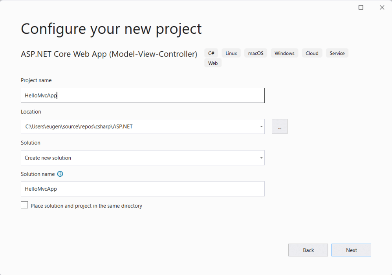Click the macOS platform tag

click(256, 53)
